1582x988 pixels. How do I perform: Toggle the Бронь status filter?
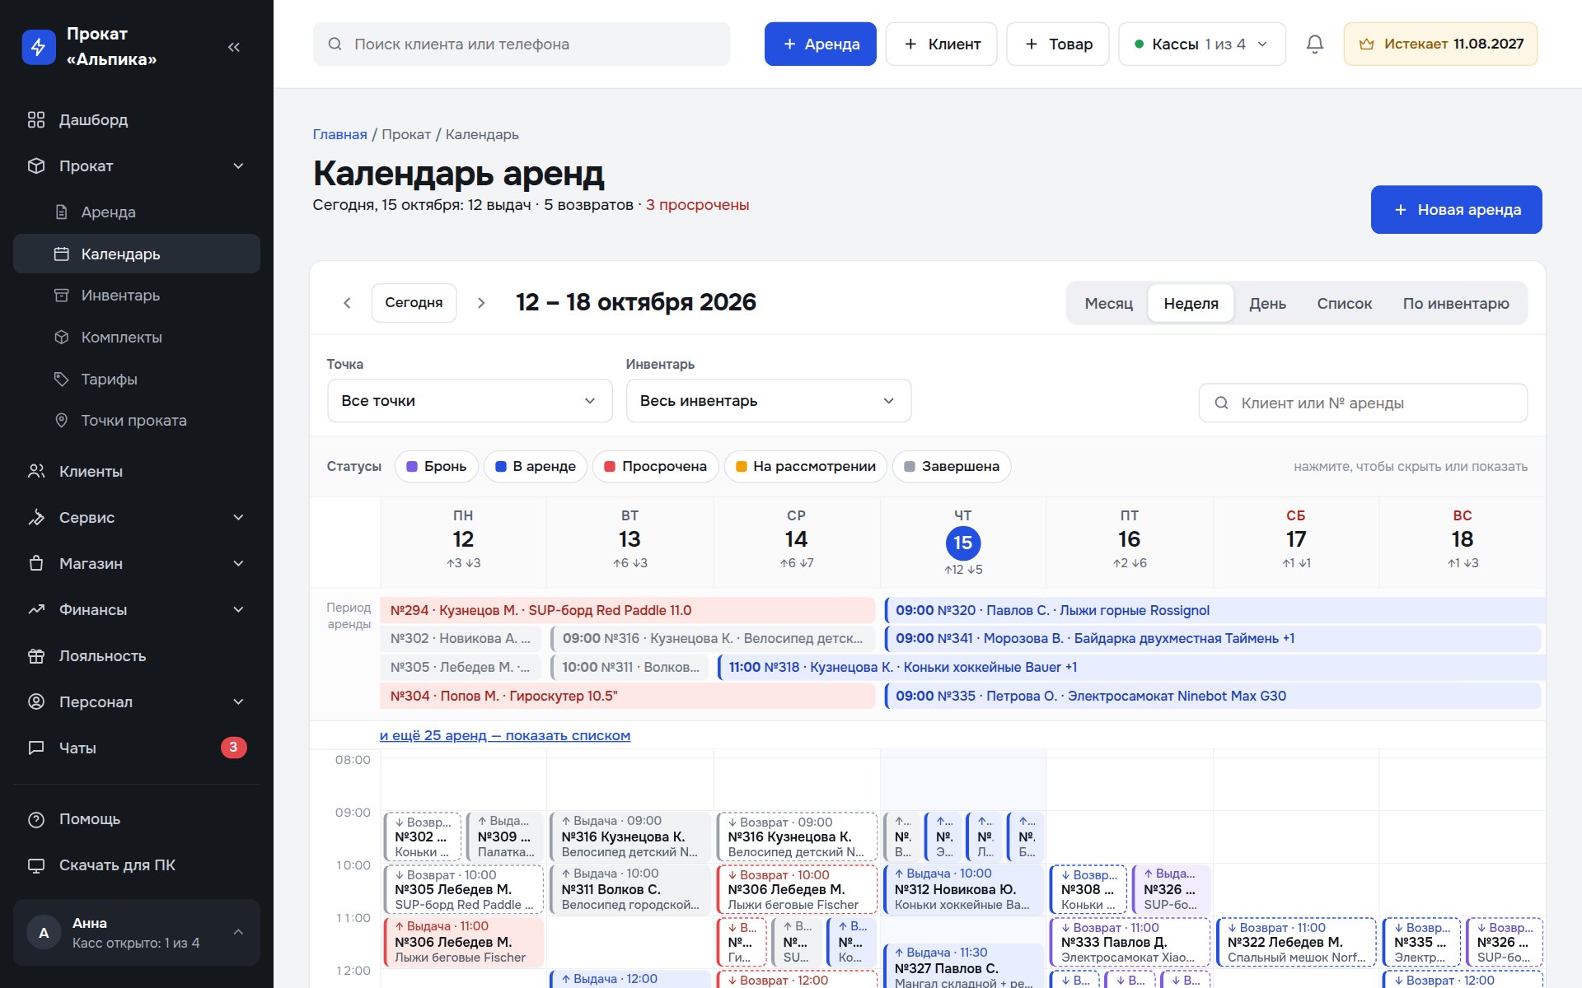(x=437, y=466)
